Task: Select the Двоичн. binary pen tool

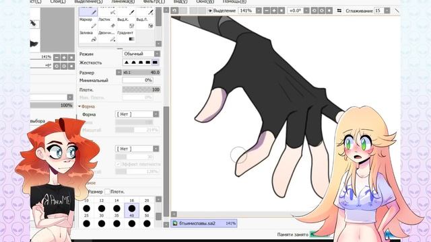Action: point(107,36)
